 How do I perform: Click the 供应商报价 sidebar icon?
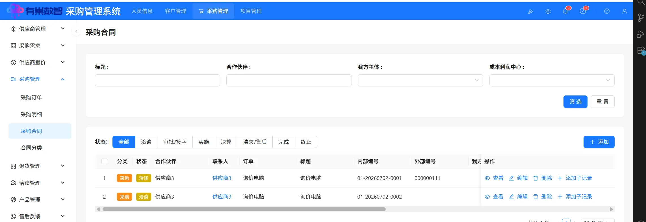(13, 62)
